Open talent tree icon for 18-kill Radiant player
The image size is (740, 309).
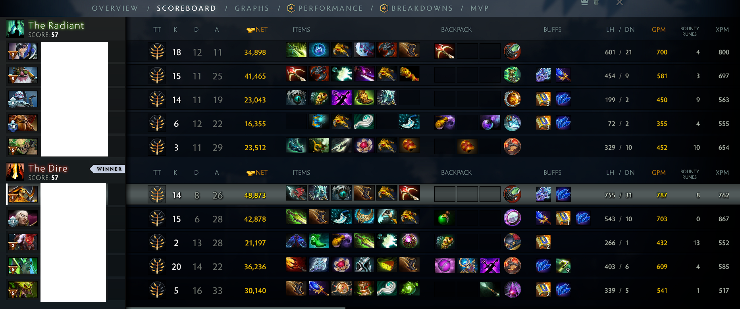157,52
